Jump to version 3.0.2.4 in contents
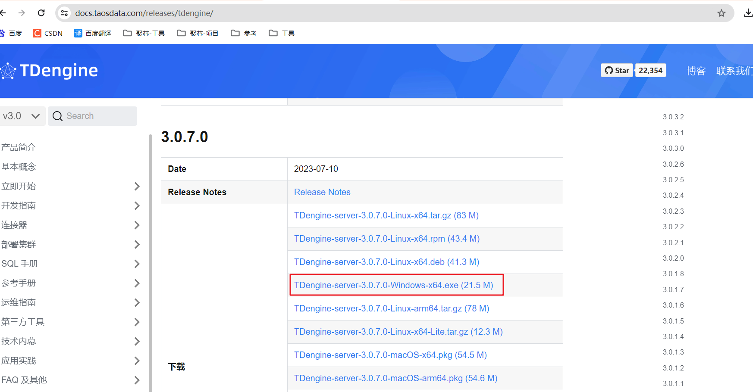Screen dimensions: 753x392 [673, 195]
